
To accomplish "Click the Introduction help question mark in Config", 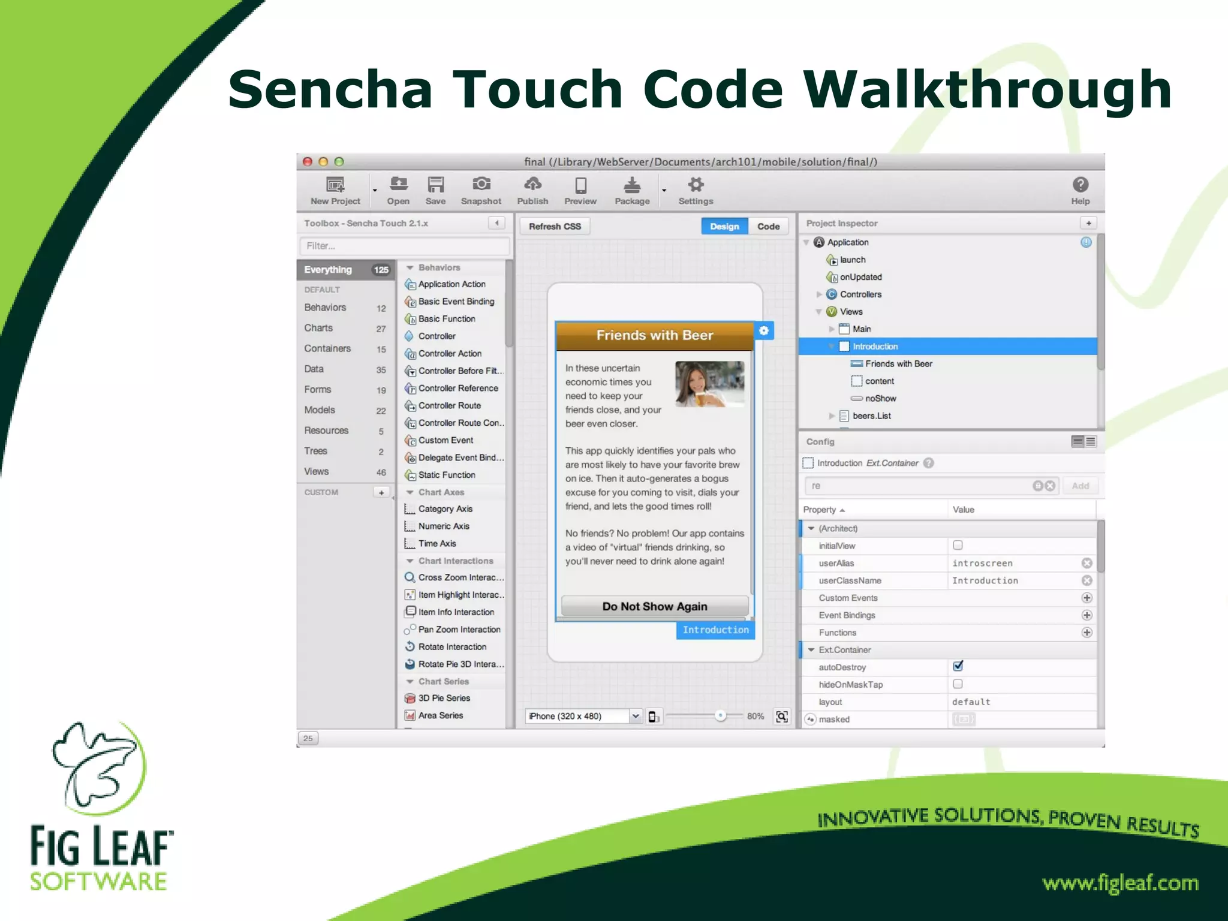I will (928, 463).
